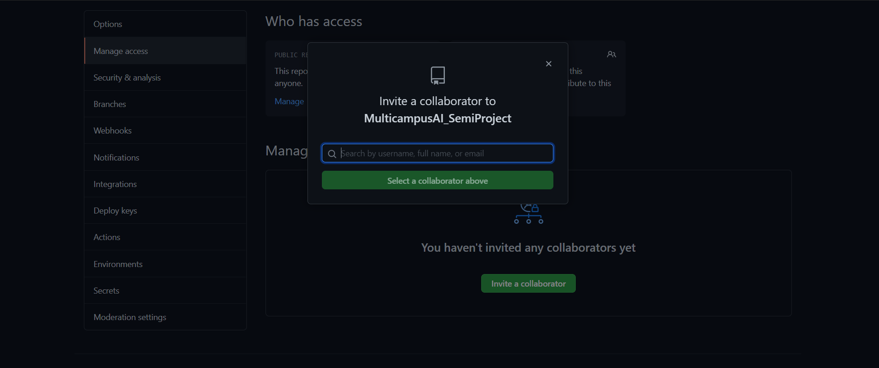Click the Invite a collaborator button
879x368 pixels.
[528, 283]
